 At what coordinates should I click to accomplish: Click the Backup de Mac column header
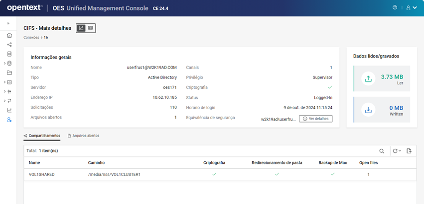click(333, 163)
